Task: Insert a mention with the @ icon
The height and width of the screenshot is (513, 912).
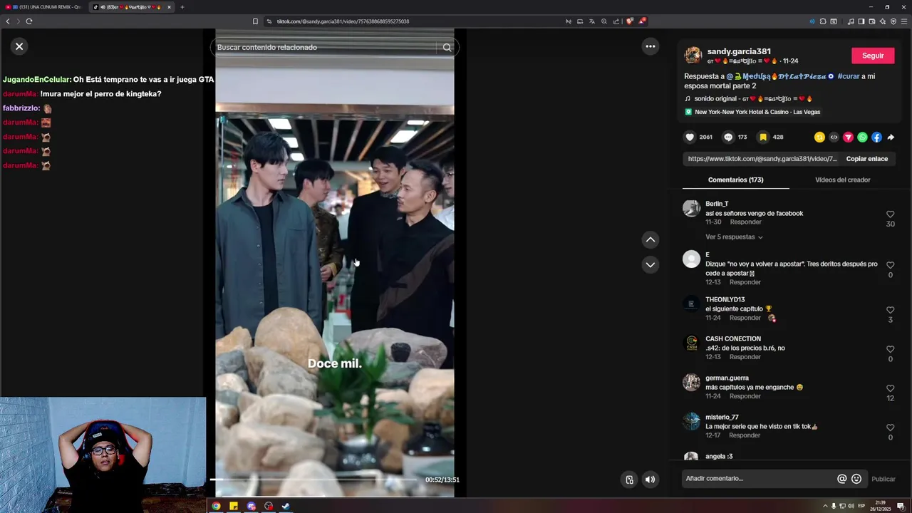Action: [841, 479]
